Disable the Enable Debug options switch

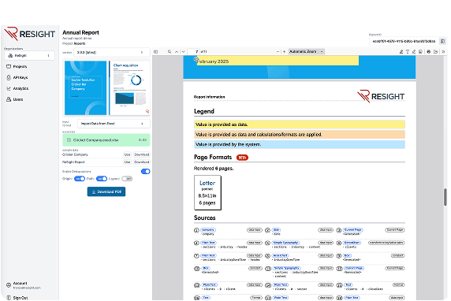(146, 171)
